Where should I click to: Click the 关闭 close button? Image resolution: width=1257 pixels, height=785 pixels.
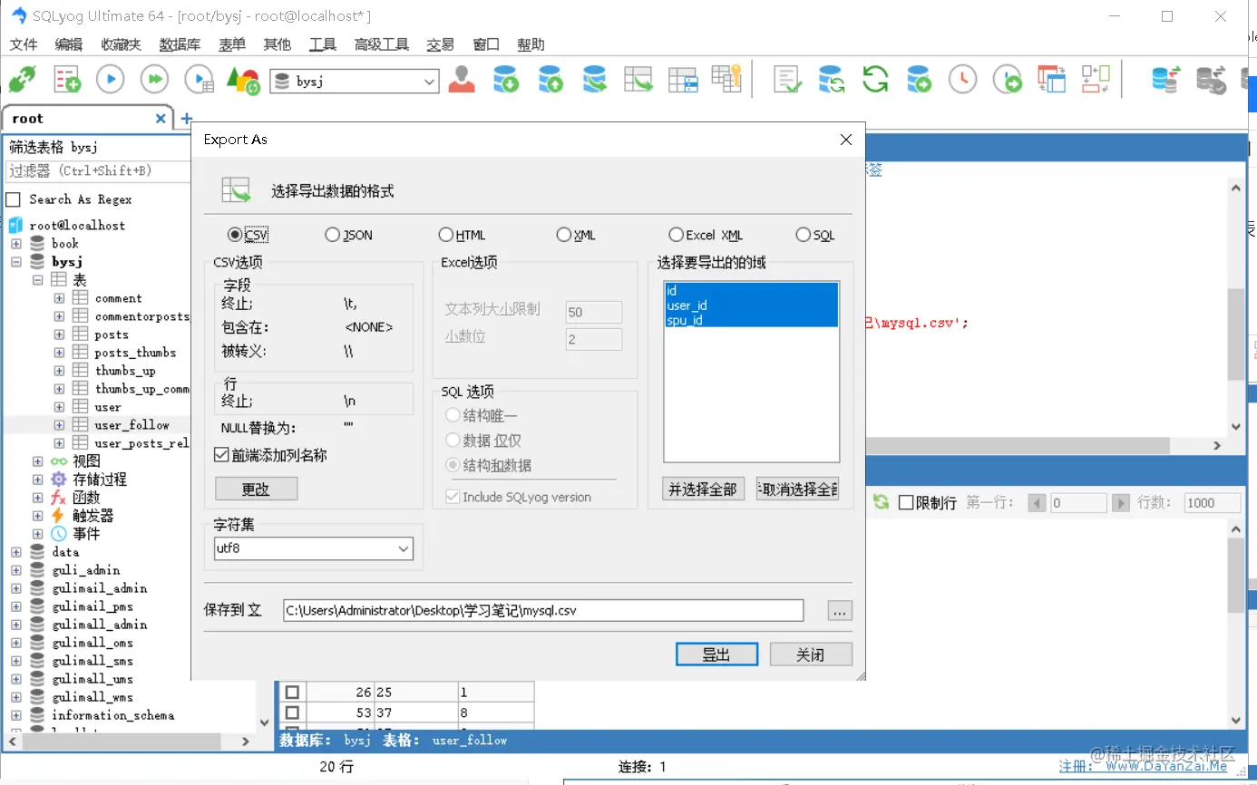811,654
